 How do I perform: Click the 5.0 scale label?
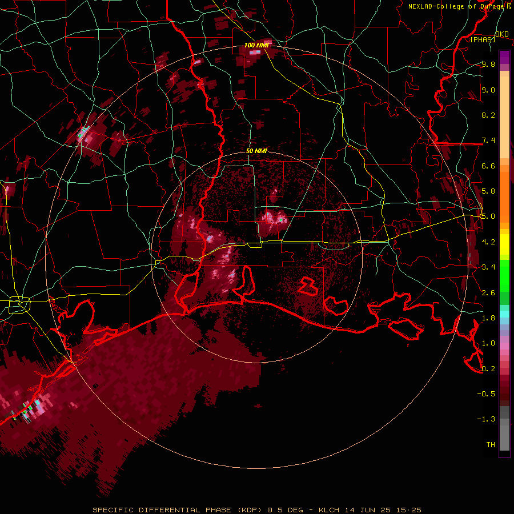tap(488, 216)
